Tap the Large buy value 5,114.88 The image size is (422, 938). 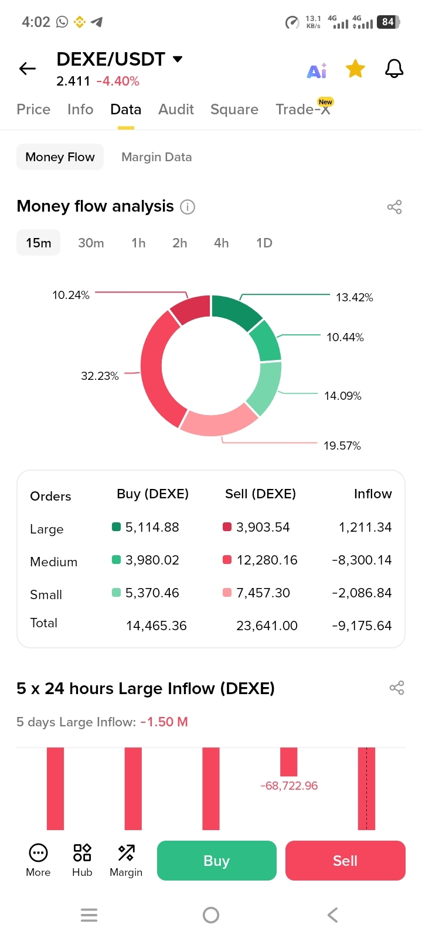click(x=152, y=527)
